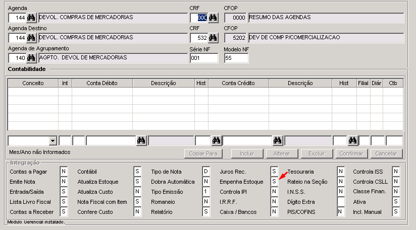This screenshot has width=416, height=230.
Task: Select the Controla CSLL flag field
Action: coord(396,181)
